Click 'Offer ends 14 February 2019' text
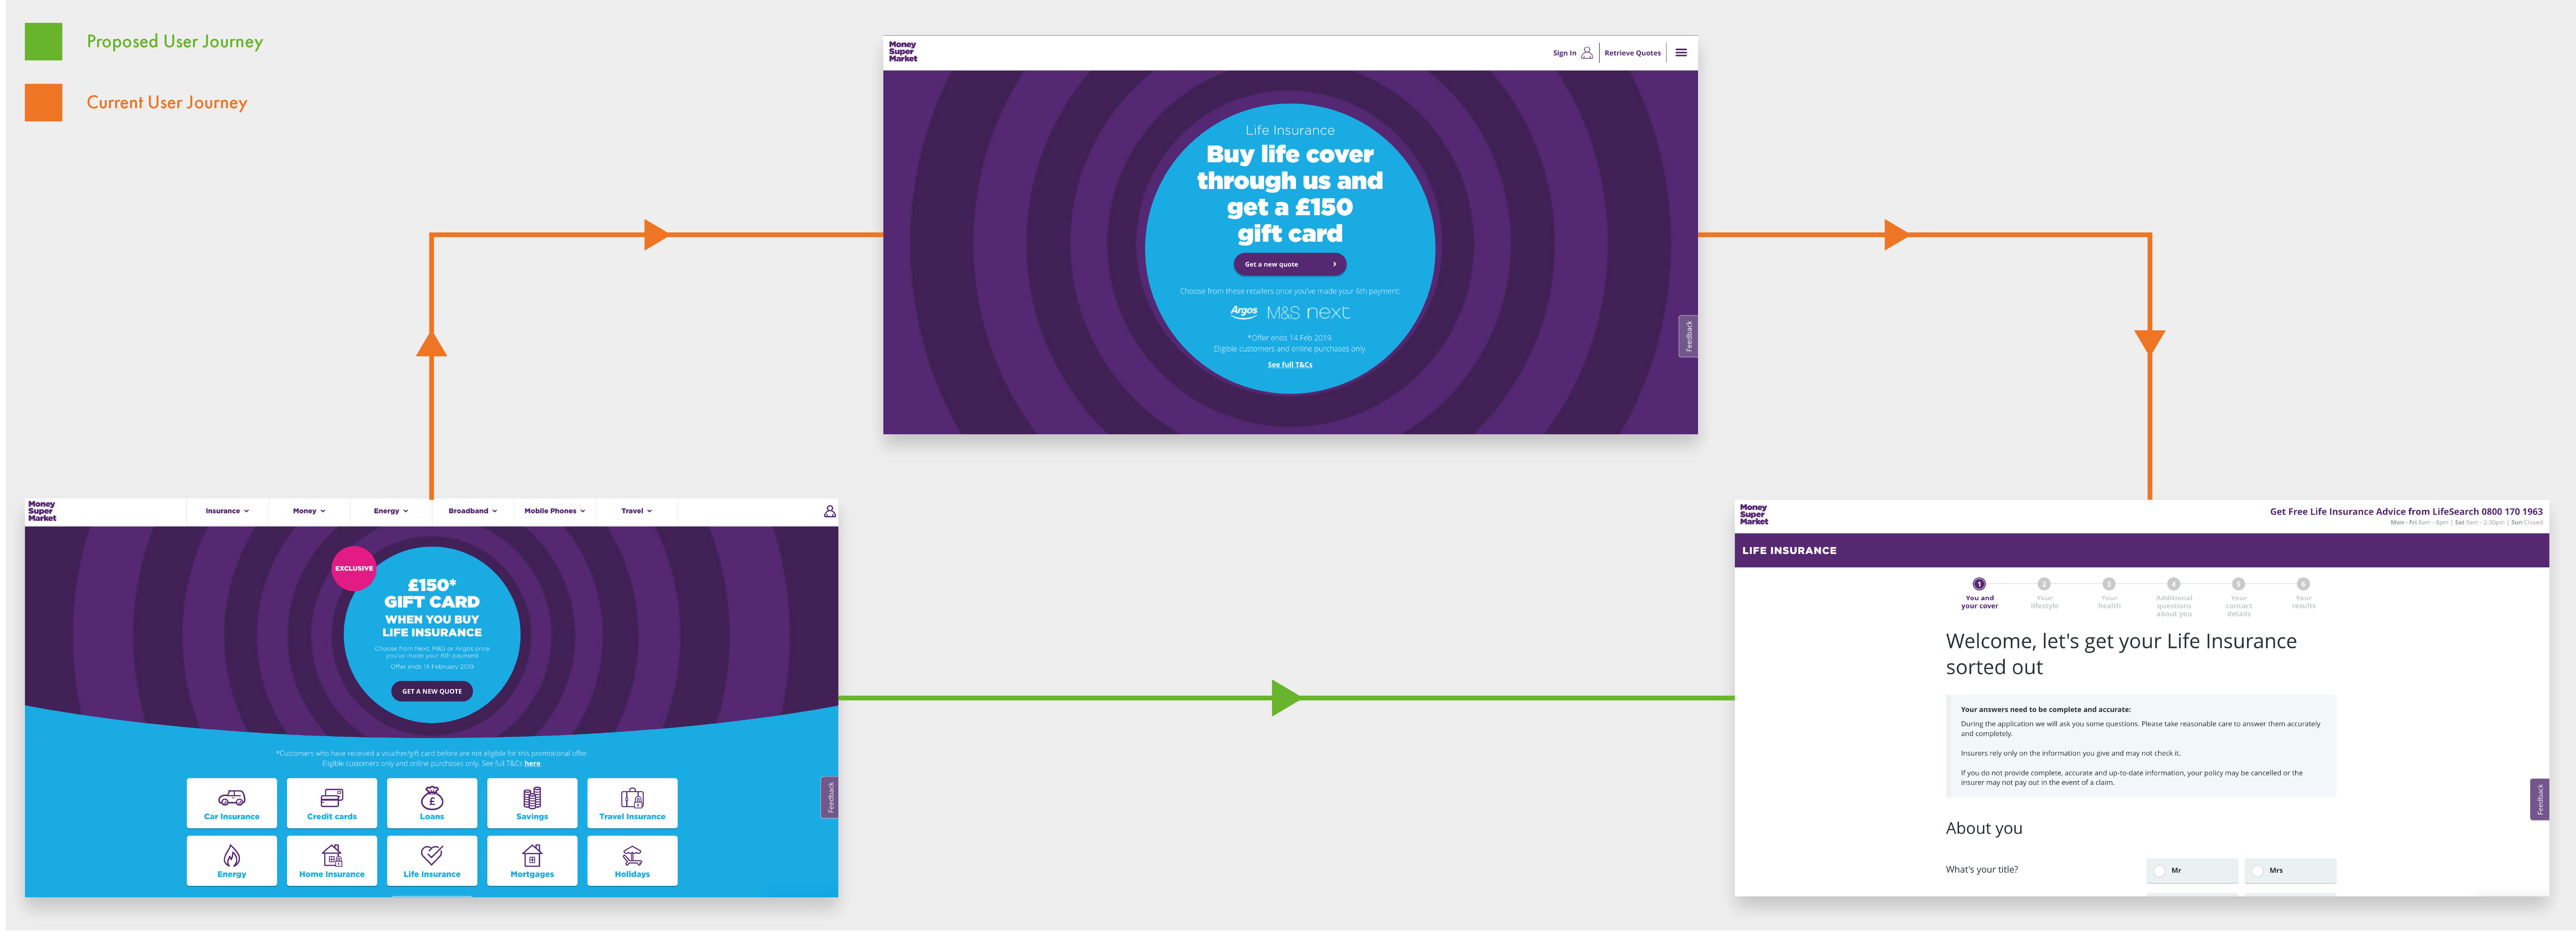 click(x=432, y=667)
